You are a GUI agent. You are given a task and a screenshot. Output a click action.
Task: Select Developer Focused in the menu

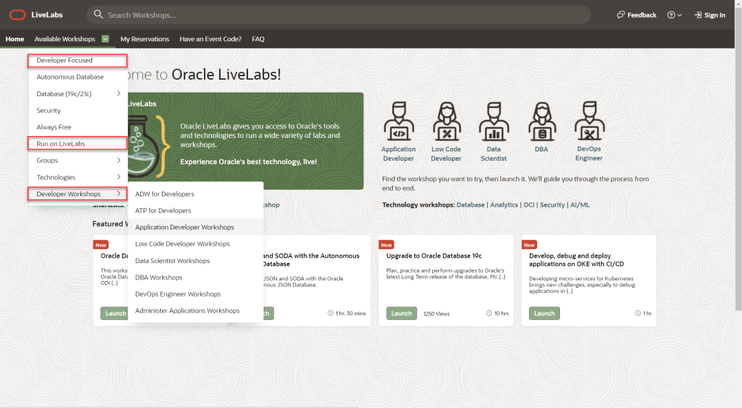(x=78, y=60)
